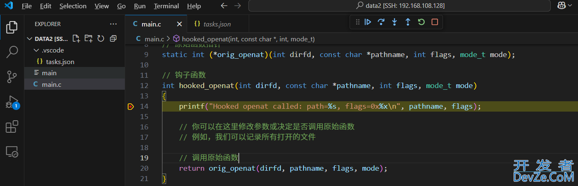Create a new file in DATA2 explorer
The image size is (578, 186).
[76, 38]
